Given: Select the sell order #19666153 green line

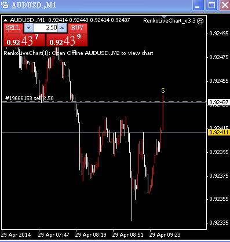Looking at the screenshot, I should pyautogui.click(x=104, y=101).
